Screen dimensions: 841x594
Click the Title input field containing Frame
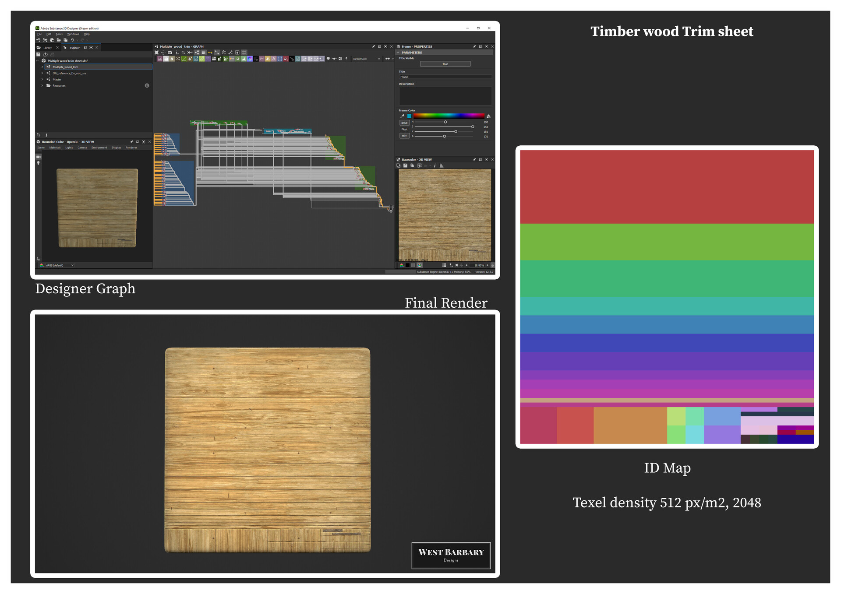coord(445,77)
